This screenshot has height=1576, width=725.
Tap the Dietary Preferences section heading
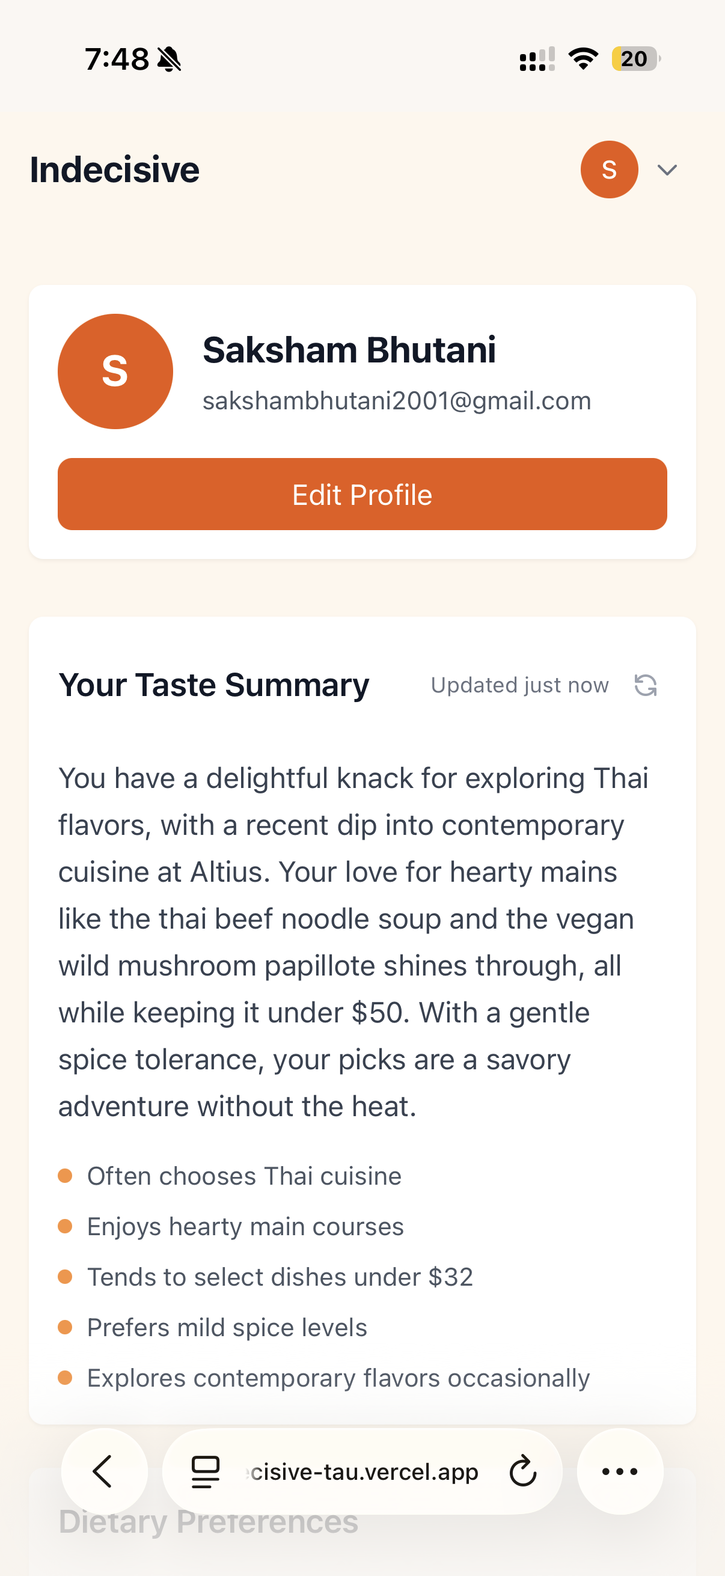[208, 1522]
